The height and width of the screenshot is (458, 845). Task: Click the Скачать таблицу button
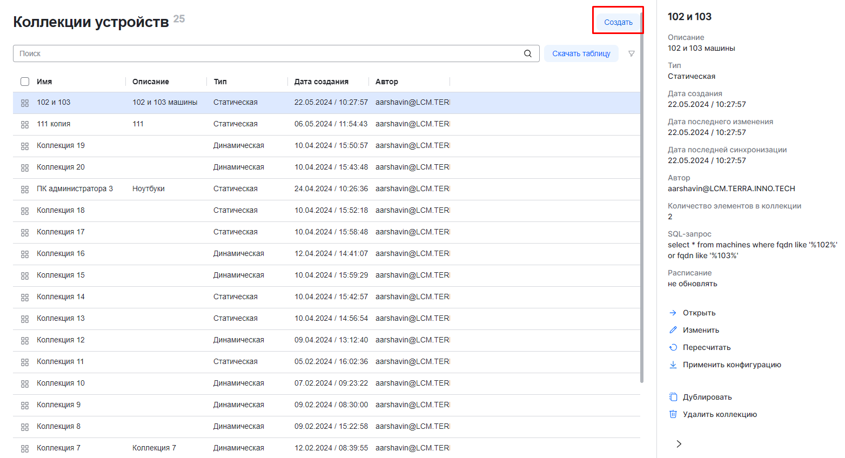581,53
